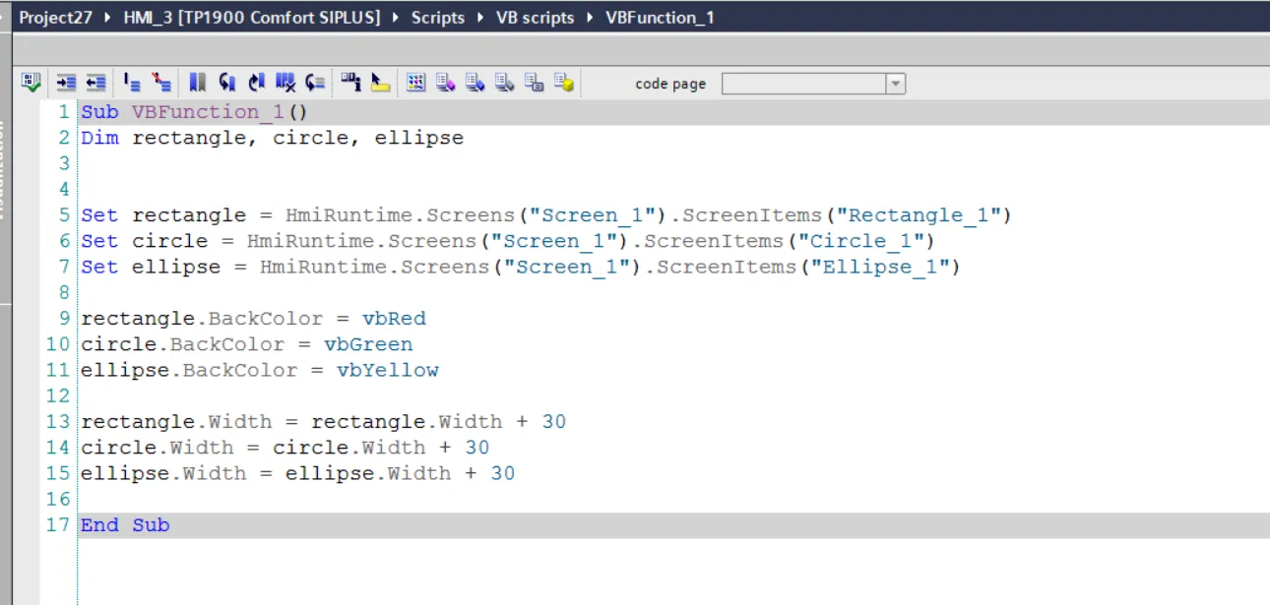
Task: Click the list icon with small window symbol
Action: tap(534, 83)
